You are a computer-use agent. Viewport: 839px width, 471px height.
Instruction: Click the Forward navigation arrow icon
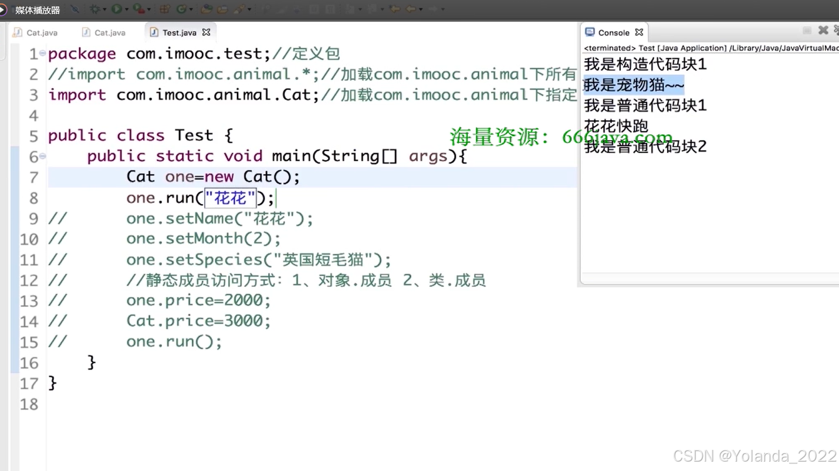click(433, 9)
